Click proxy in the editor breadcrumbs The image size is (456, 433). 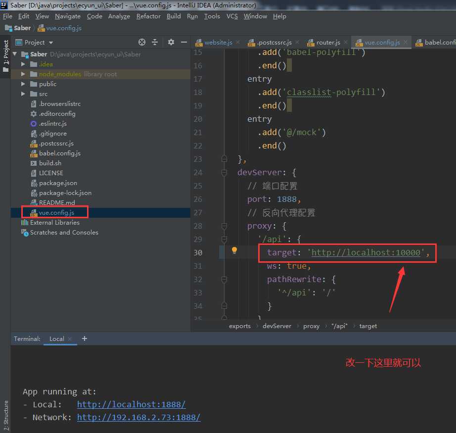(x=311, y=326)
